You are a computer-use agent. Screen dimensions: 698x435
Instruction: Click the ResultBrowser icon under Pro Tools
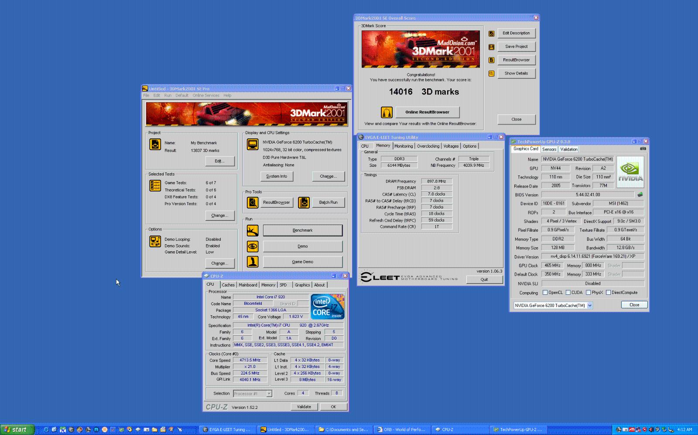click(253, 202)
